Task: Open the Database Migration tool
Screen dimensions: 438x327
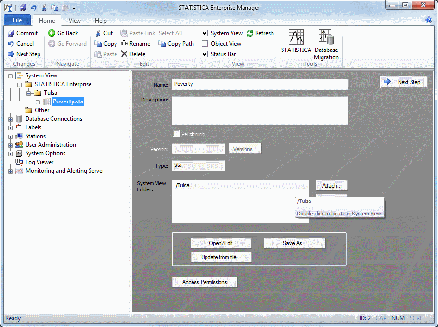Action: tap(326, 38)
